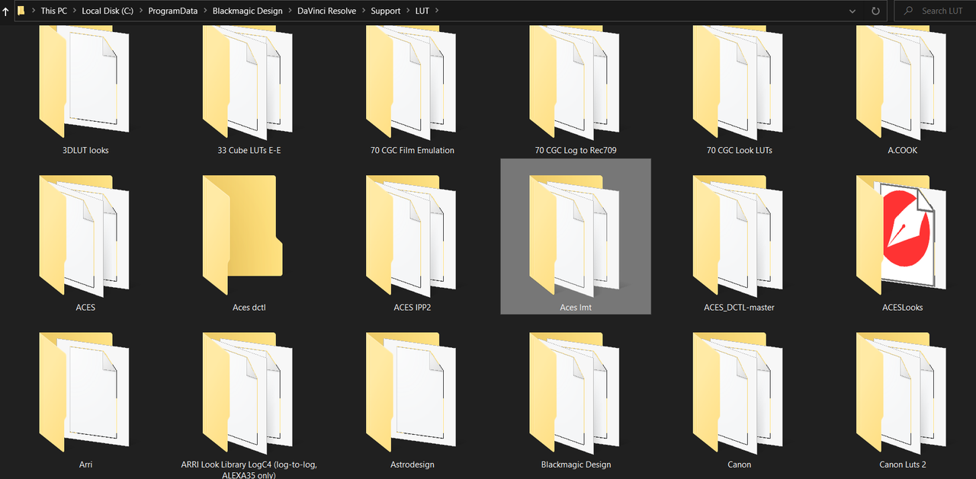Refresh the LUT folder view

(x=876, y=11)
